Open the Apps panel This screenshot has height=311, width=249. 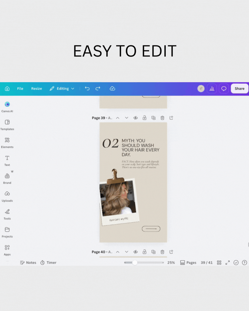(x=7, y=250)
